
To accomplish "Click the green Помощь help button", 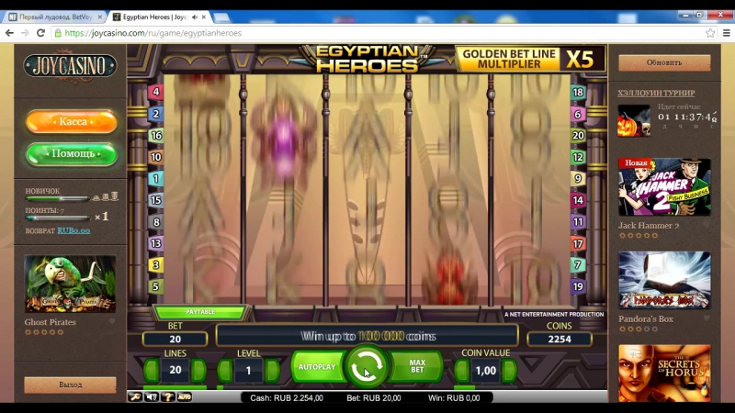I will click(x=72, y=154).
